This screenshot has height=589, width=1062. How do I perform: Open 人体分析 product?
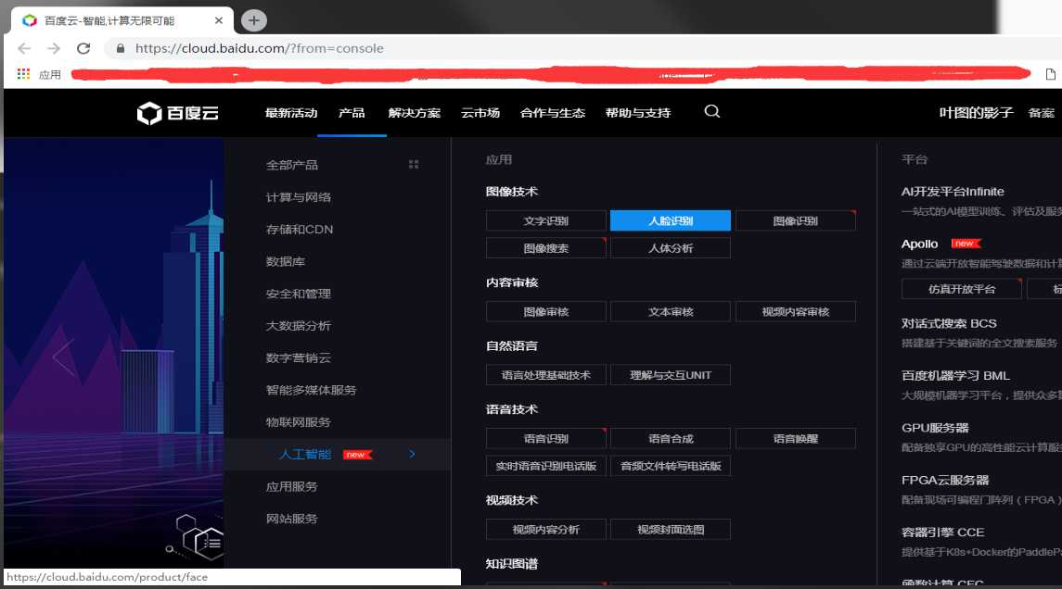tap(671, 248)
